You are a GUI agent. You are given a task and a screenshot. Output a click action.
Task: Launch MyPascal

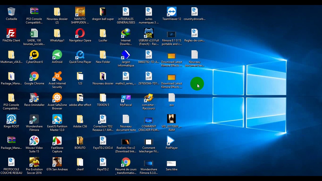pyautogui.click(x=126, y=98)
